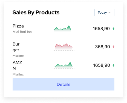Click the green up arrow next to Pizza
This screenshot has height=103, width=127.
113,29
